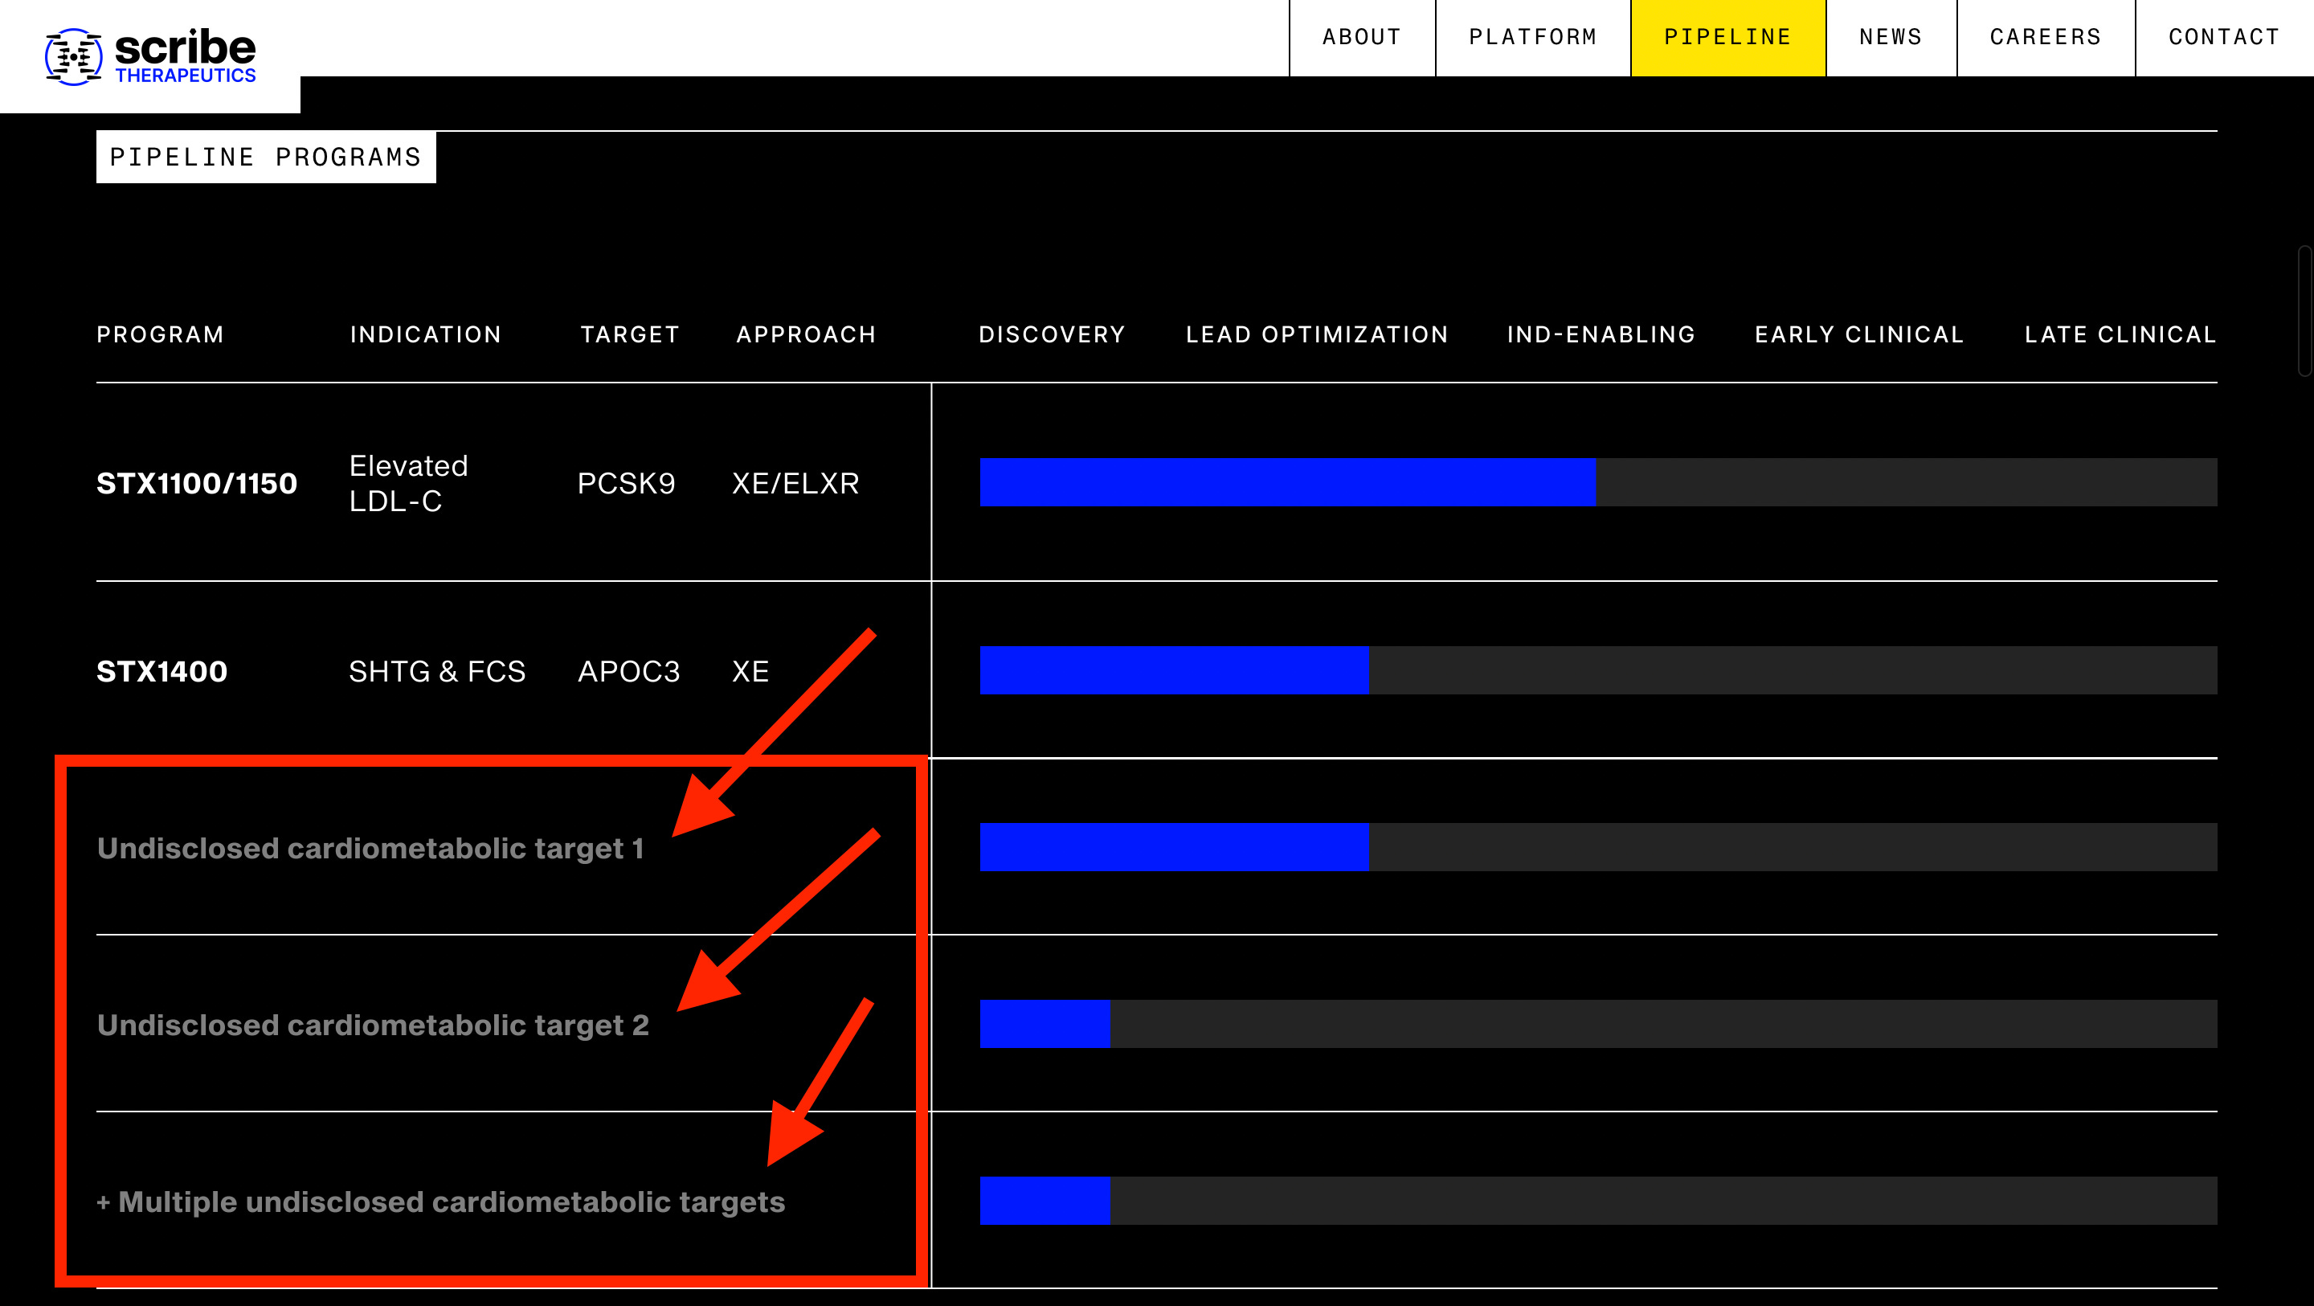Click Undisclosed cardiometabolic target 2 row

click(373, 1025)
